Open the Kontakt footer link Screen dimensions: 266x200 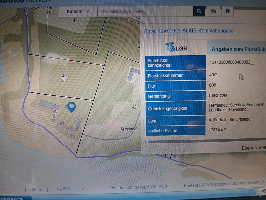[191, 185]
